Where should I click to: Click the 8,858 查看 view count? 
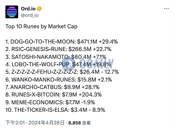point(80,123)
